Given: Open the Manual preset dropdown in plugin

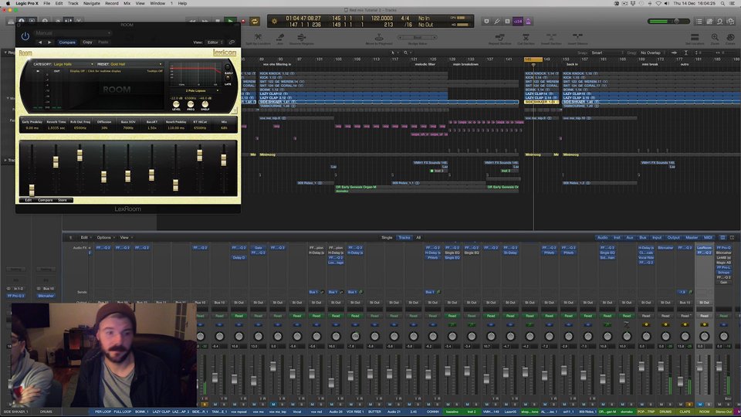Looking at the screenshot, I should coord(73,33).
